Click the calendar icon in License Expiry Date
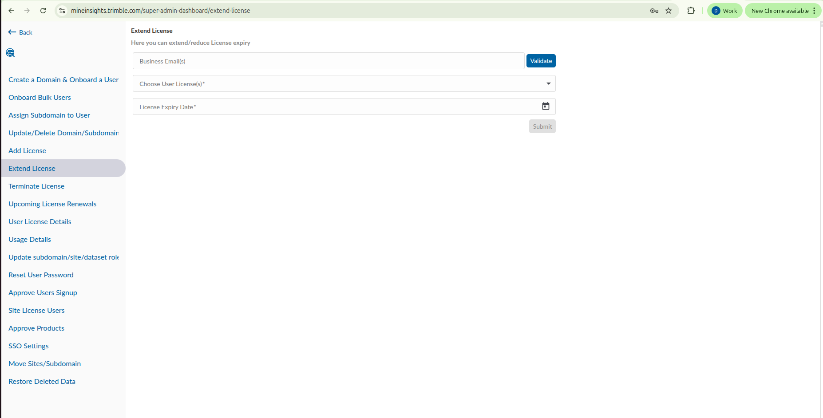This screenshot has height=418, width=823. point(546,106)
